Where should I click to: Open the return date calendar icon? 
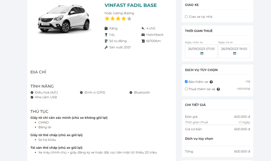click(234, 53)
